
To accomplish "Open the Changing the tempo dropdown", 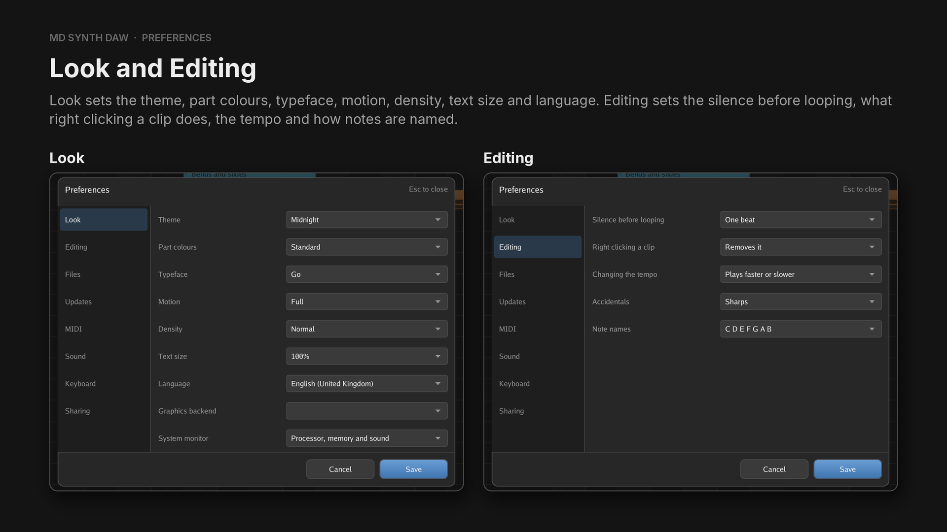I will 801,274.
